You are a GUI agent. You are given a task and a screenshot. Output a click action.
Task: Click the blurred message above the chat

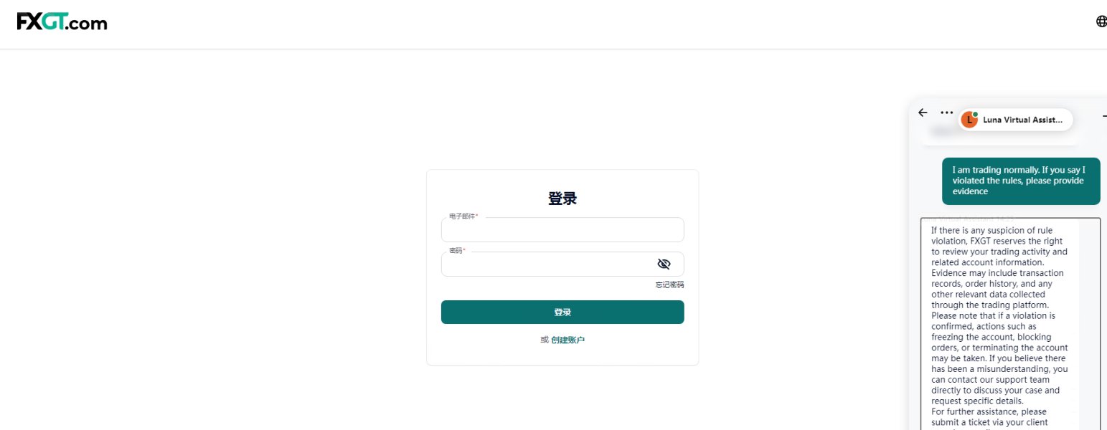[x=999, y=134]
